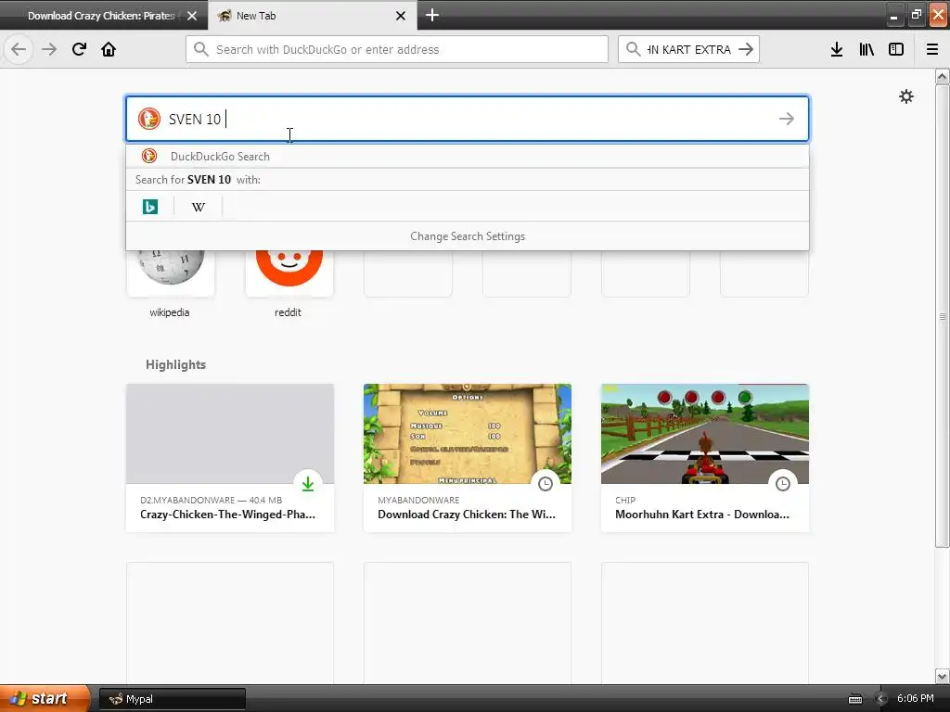This screenshot has height=712, width=950.
Task: Open the hamburger application menu
Action: click(932, 49)
